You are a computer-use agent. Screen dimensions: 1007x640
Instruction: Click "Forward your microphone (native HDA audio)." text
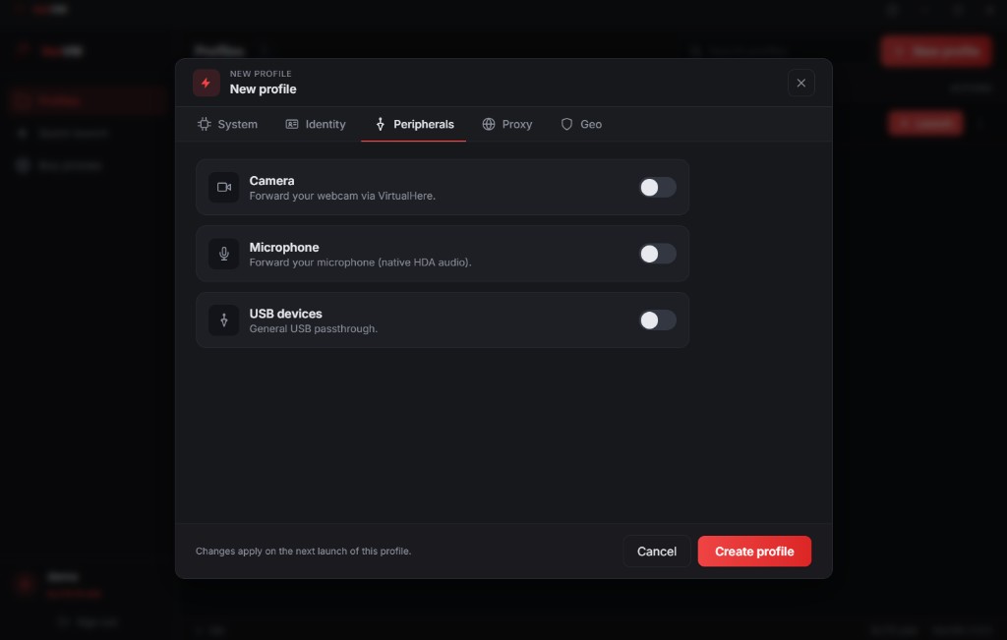[x=360, y=262]
